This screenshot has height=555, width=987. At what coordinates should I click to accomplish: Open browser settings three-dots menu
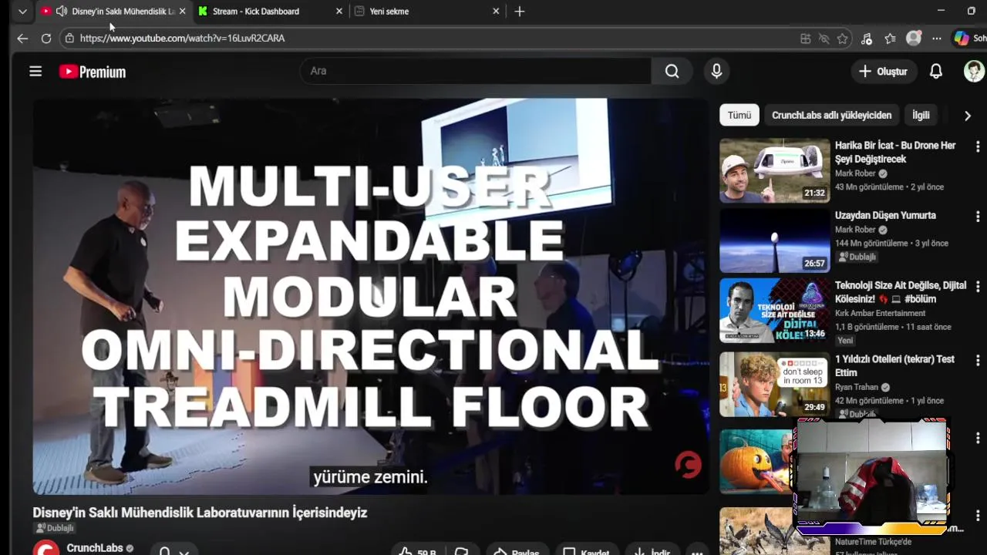(x=936, y=39)
